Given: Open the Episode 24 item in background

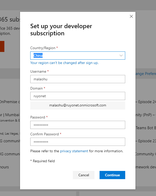Looking at the screenshot, I should tap(145, 102).
